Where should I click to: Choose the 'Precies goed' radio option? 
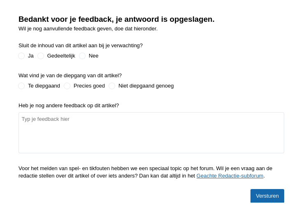[67, 86]
